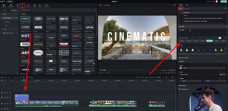Open the more options ellipsis menu
Screen dimensions: 228x111
[x=95, y=10]
